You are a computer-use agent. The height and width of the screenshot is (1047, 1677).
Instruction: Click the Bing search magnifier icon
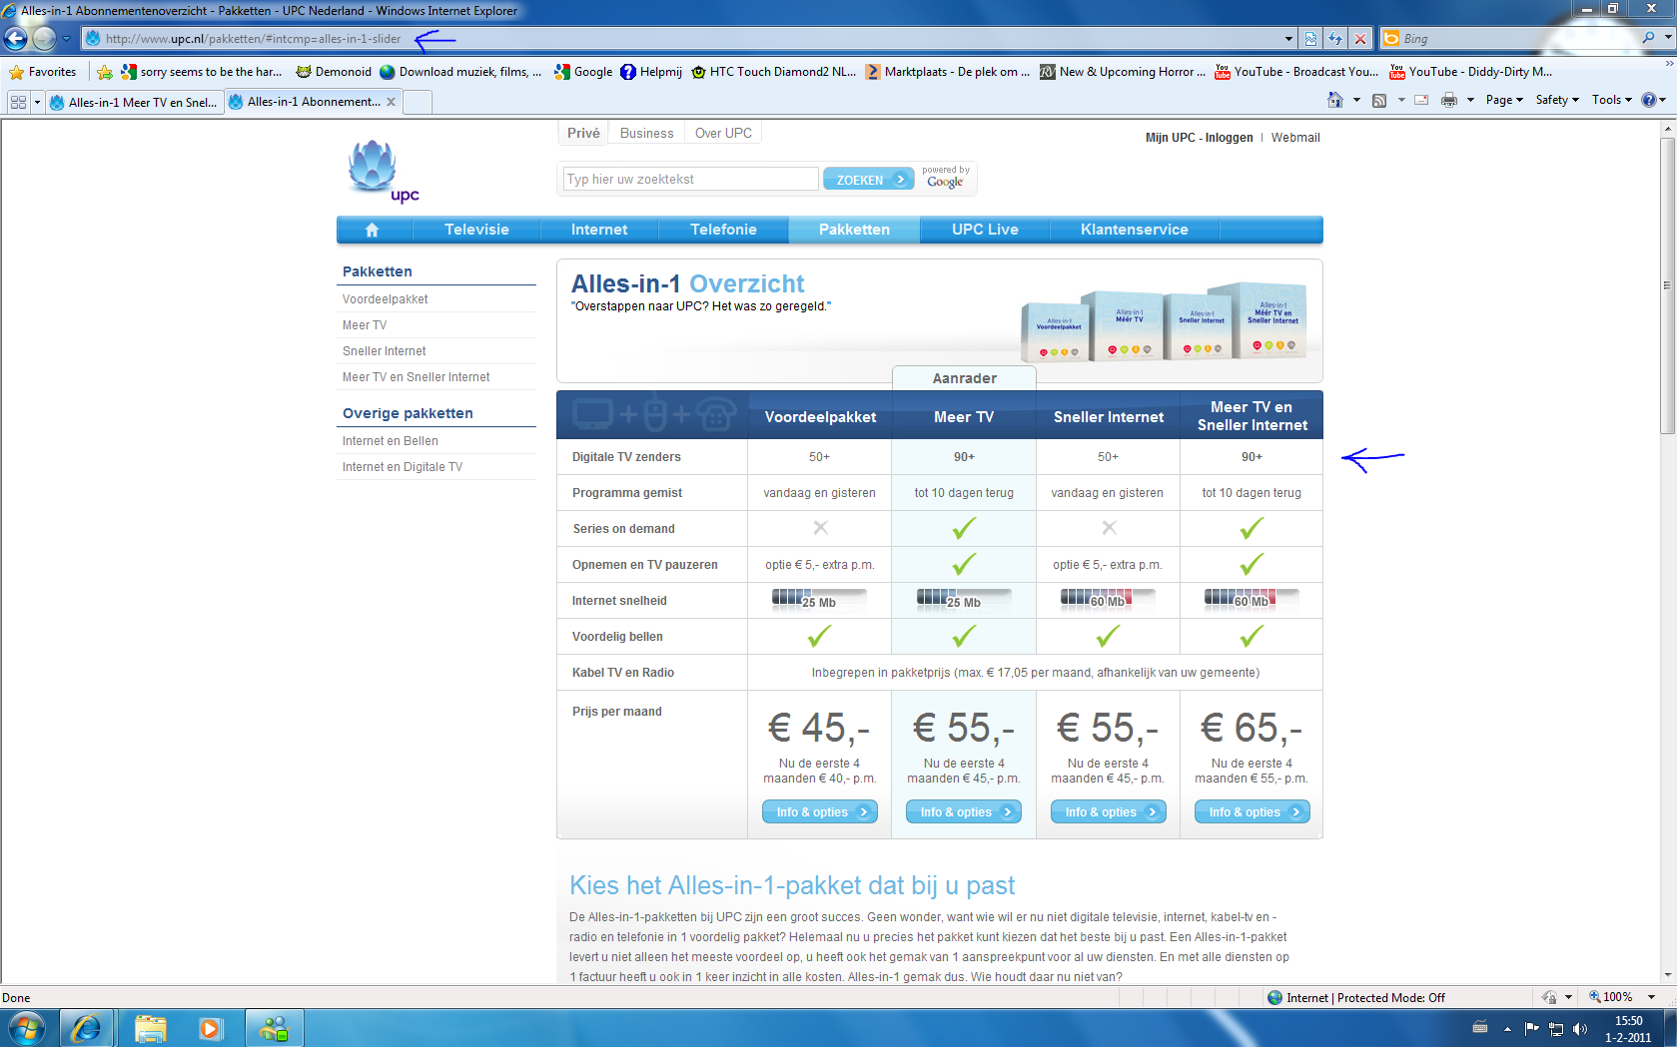coord(1648,38)
